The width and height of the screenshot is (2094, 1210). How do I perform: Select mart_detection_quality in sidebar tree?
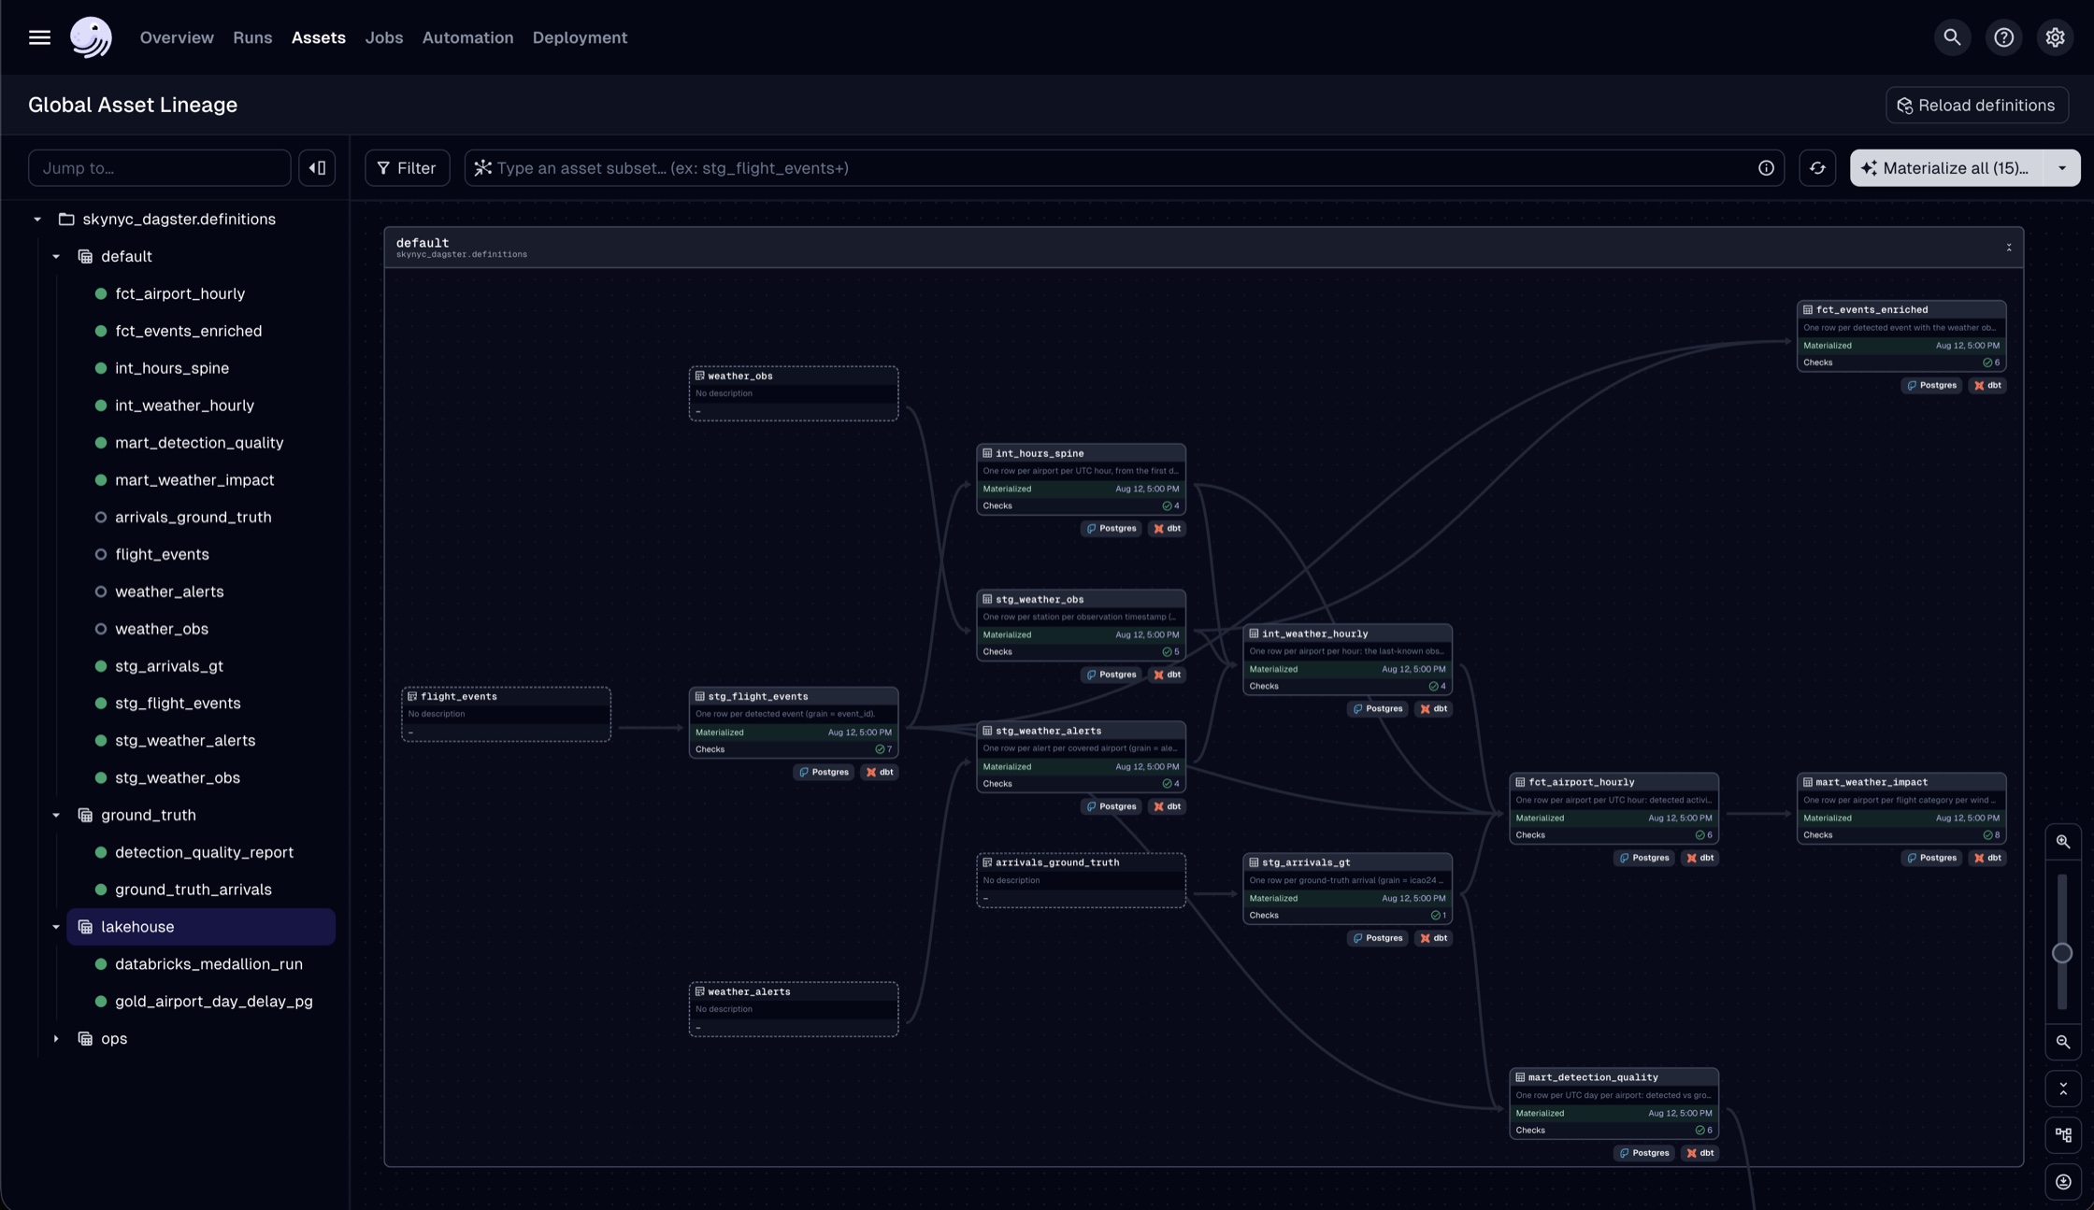199,443
